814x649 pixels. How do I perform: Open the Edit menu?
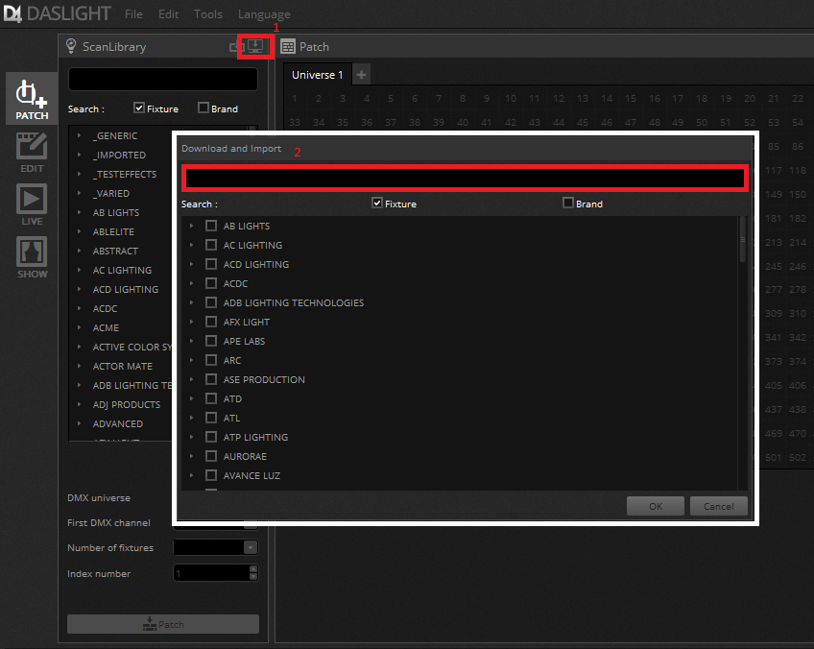(x=168, y=14)
